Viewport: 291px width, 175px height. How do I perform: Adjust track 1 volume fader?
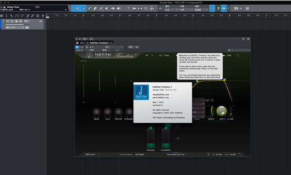pyautogui.click(x=17, y=25)
